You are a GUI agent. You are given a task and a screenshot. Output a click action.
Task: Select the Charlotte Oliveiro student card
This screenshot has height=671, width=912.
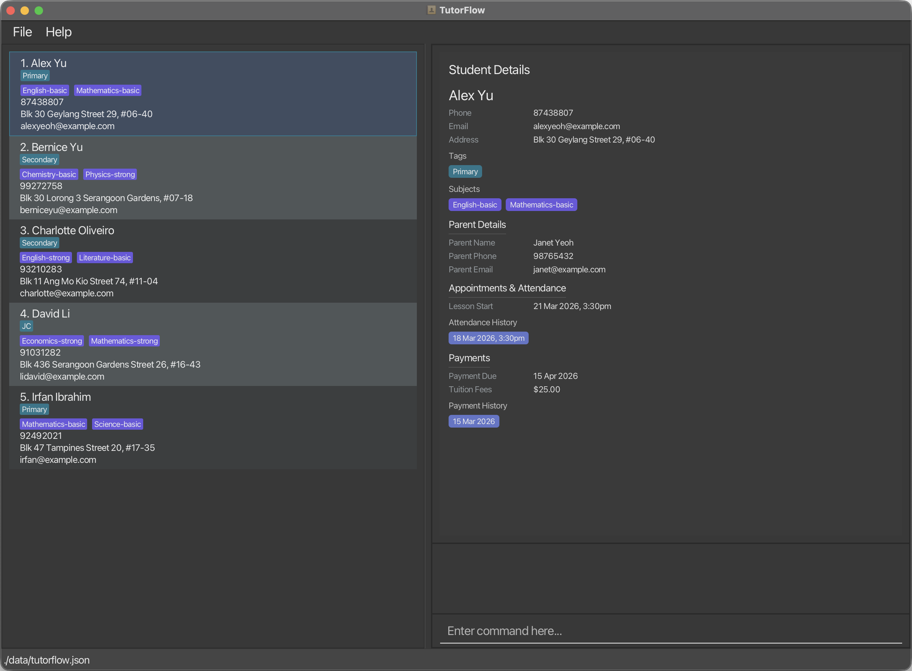[213, 261]
